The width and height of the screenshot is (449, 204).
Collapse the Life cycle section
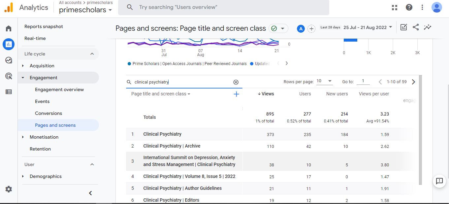(92, 54)
